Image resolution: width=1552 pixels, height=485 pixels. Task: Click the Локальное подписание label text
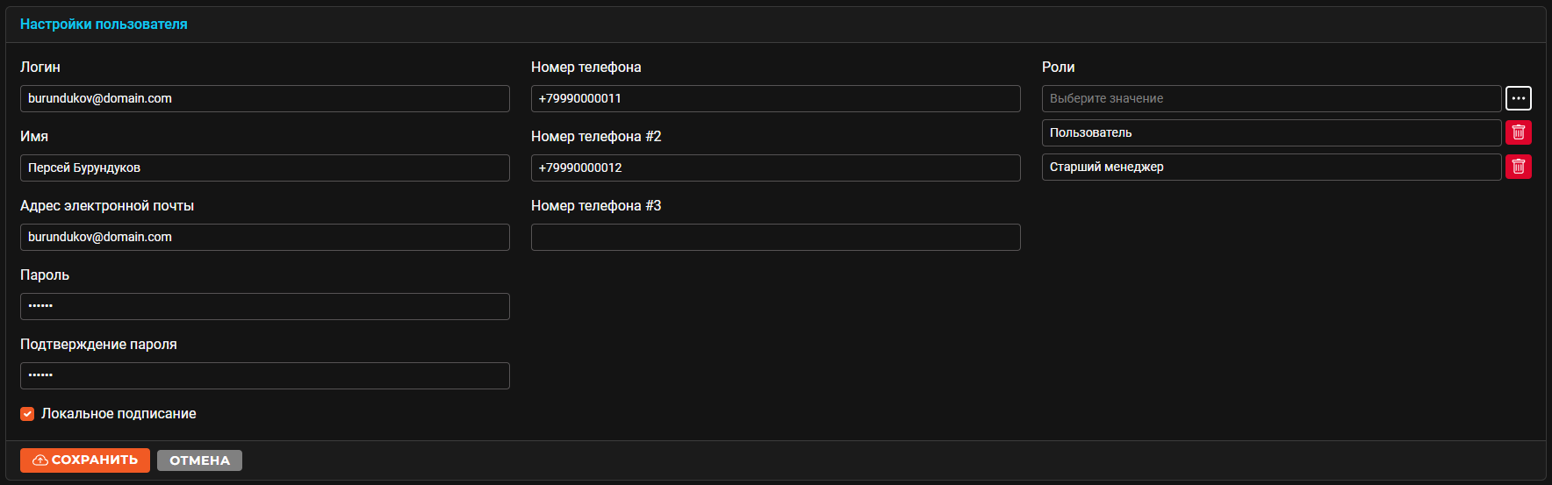click(119, 414)
